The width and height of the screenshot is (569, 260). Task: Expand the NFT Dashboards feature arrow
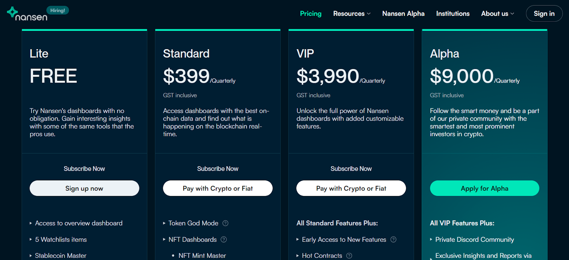(x=164, y=240)
